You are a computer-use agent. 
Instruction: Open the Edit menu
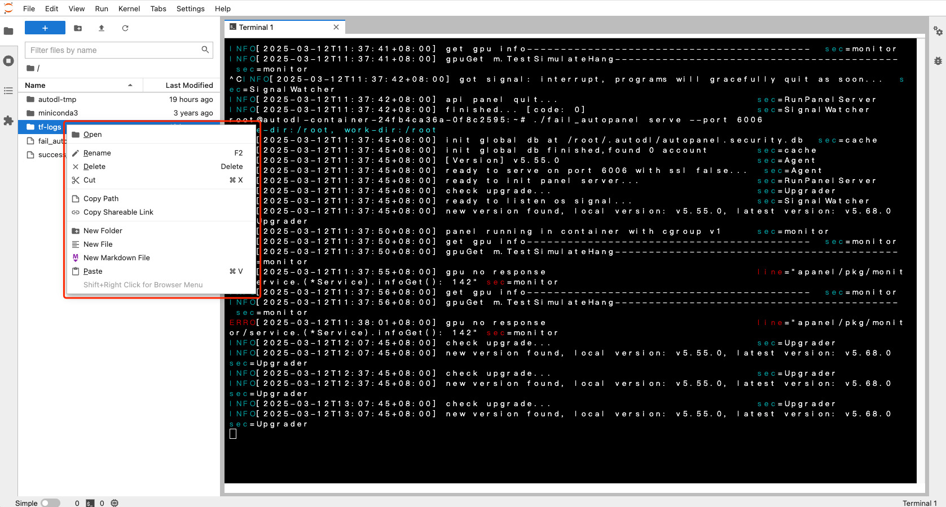coord(52,8)
